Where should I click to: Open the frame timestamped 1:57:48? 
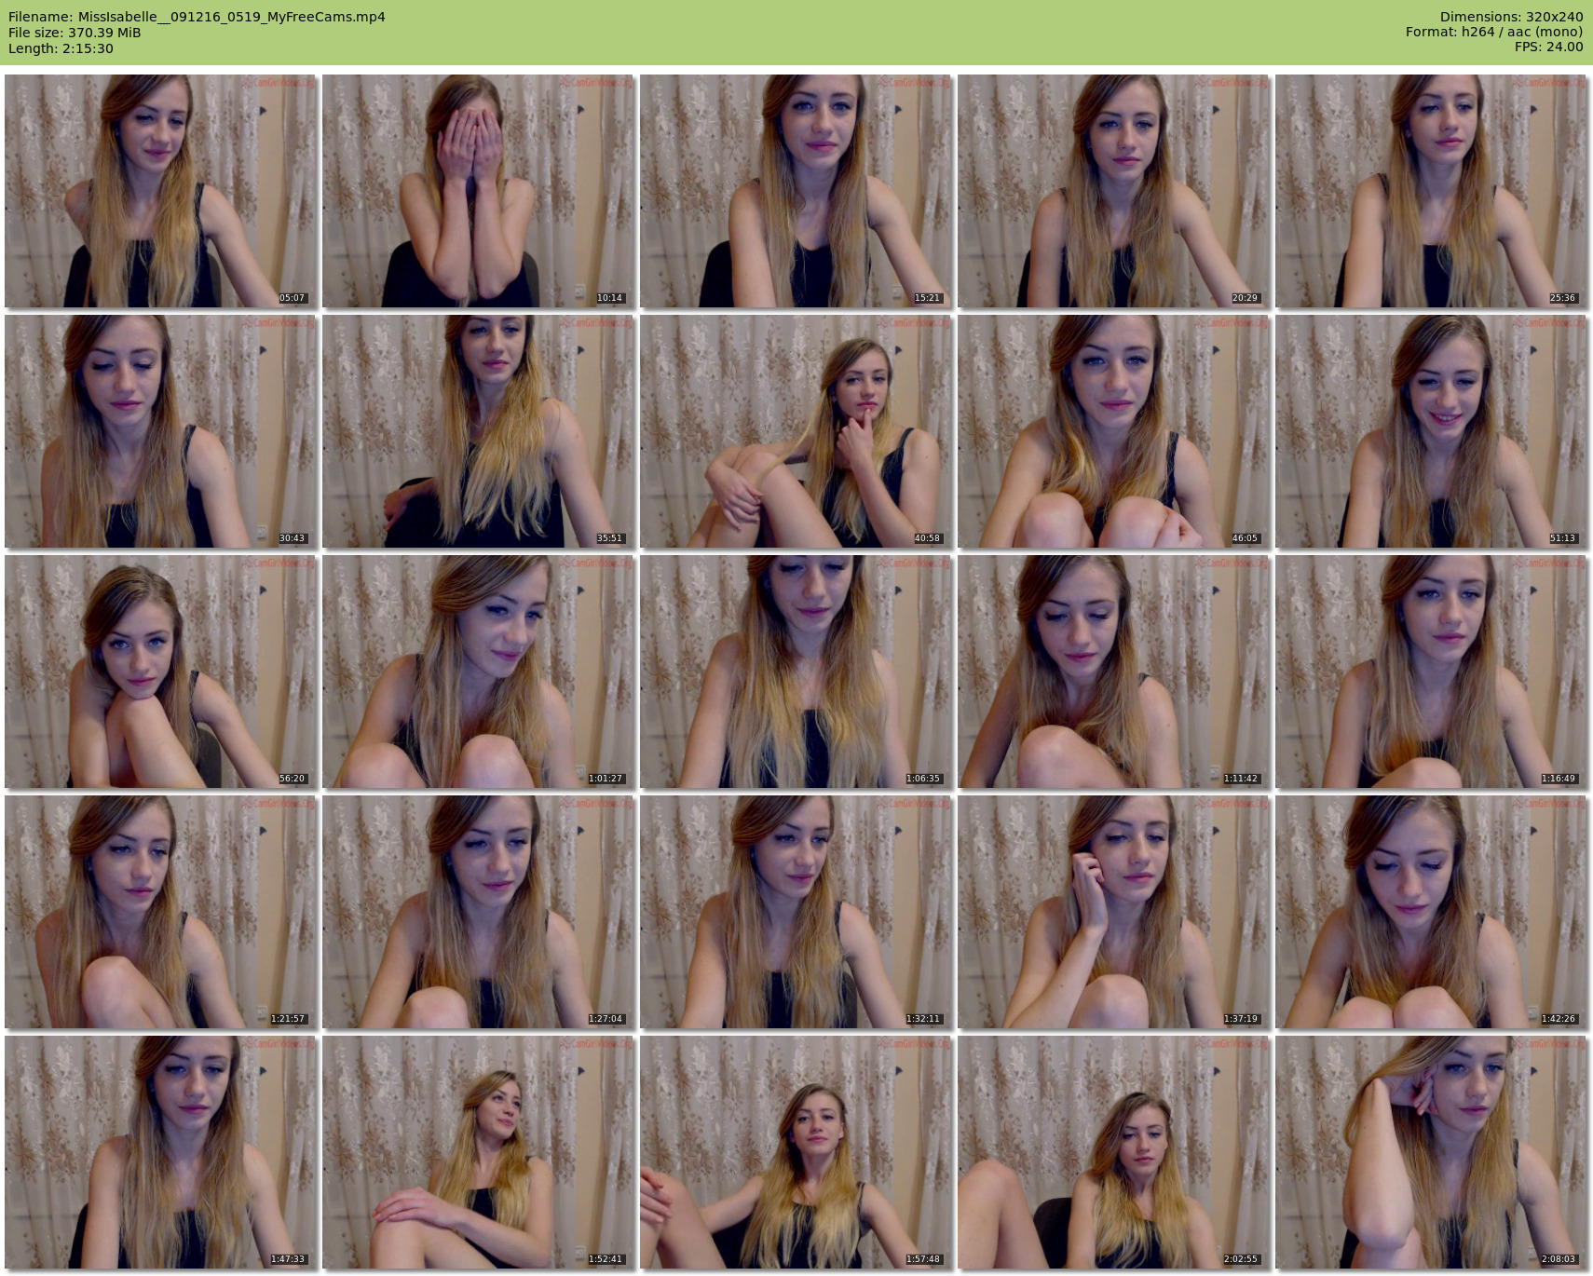tap(796, 1152)
